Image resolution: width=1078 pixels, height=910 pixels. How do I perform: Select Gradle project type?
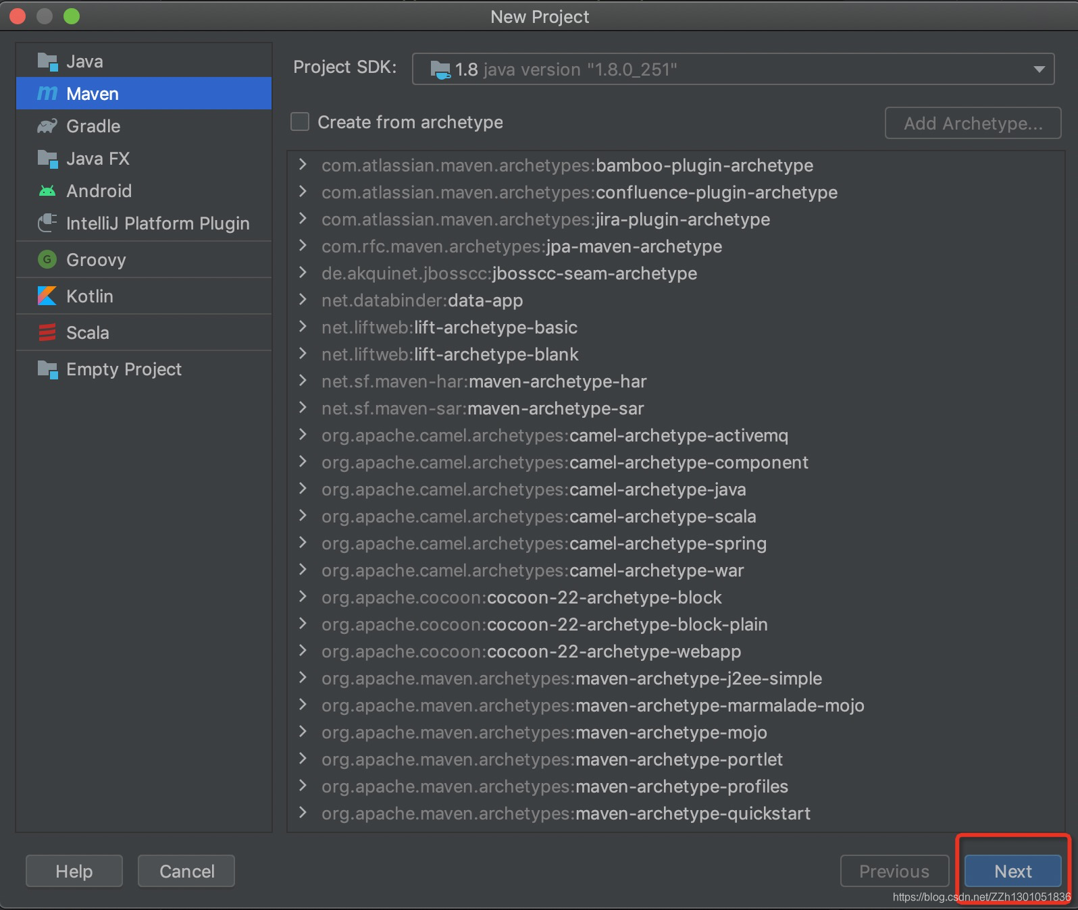point(144,126)
